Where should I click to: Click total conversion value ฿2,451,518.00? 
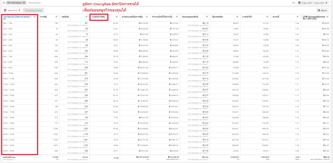click(142, 157)
